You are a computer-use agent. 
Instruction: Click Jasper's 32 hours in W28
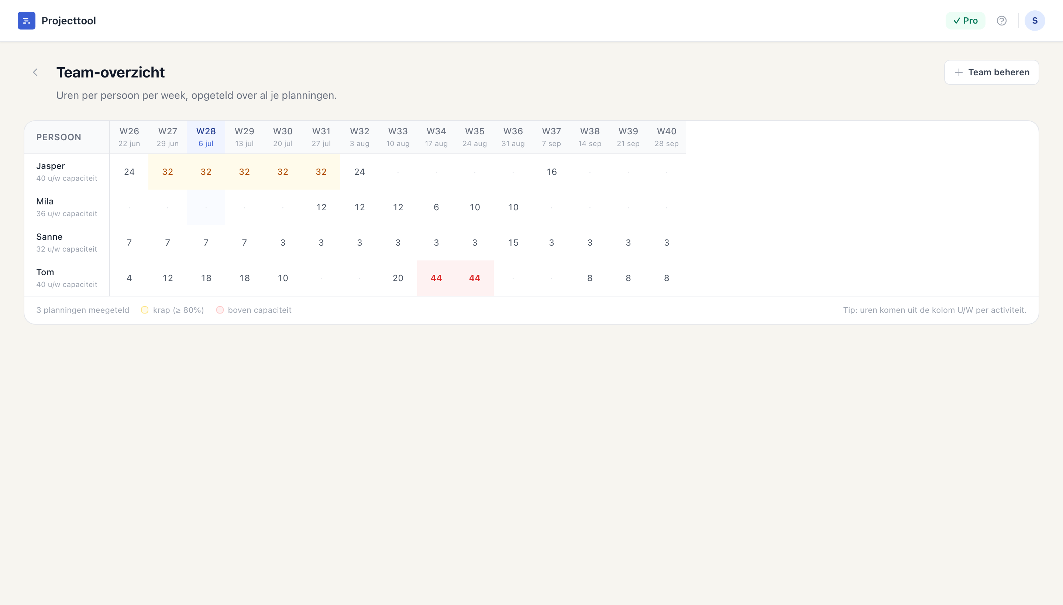[206, 172]
